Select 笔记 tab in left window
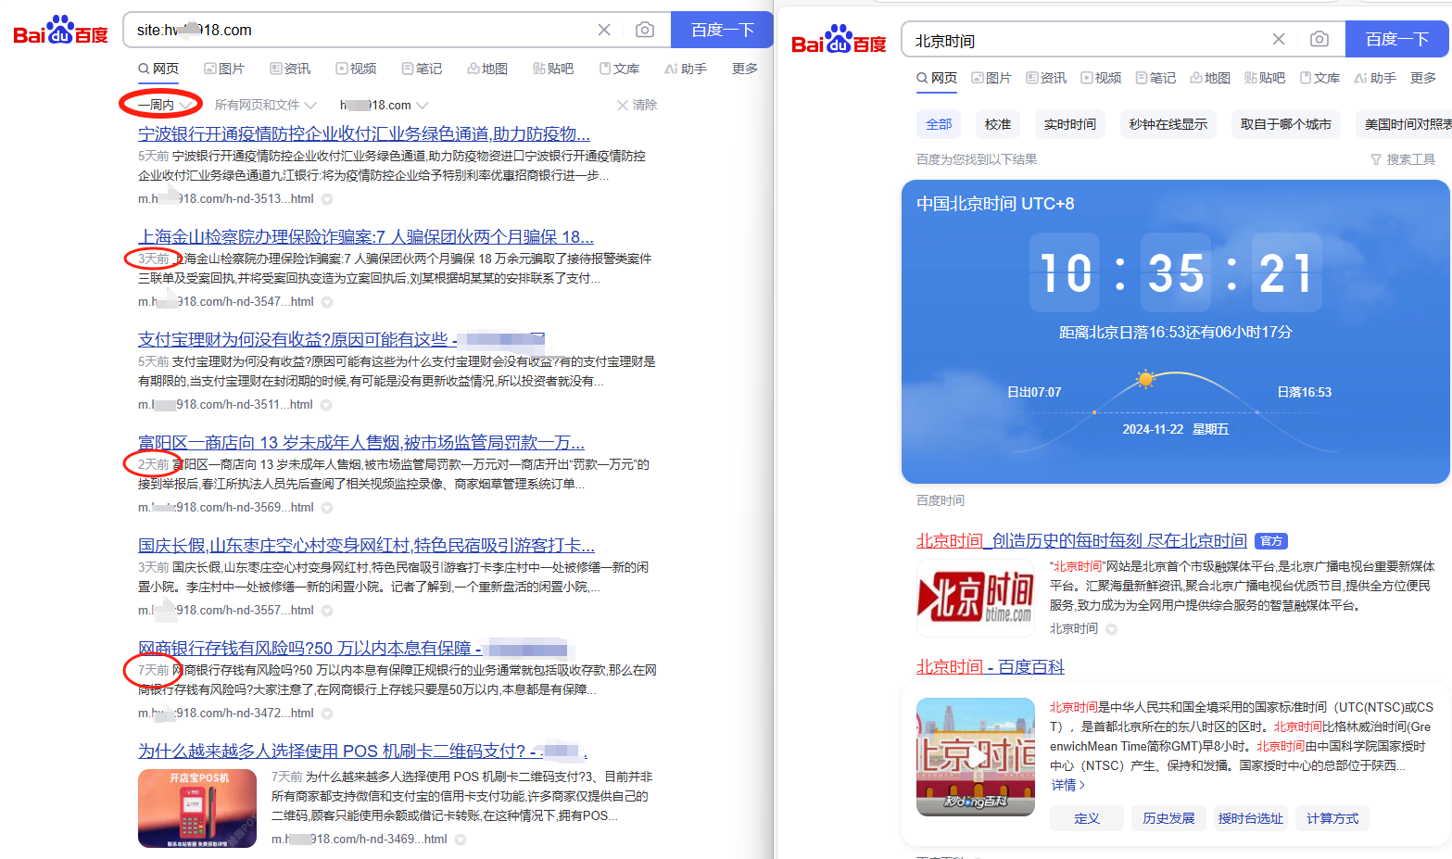Image resolution: width=1452 pixels, height=859 pixels. click(422, 69)
